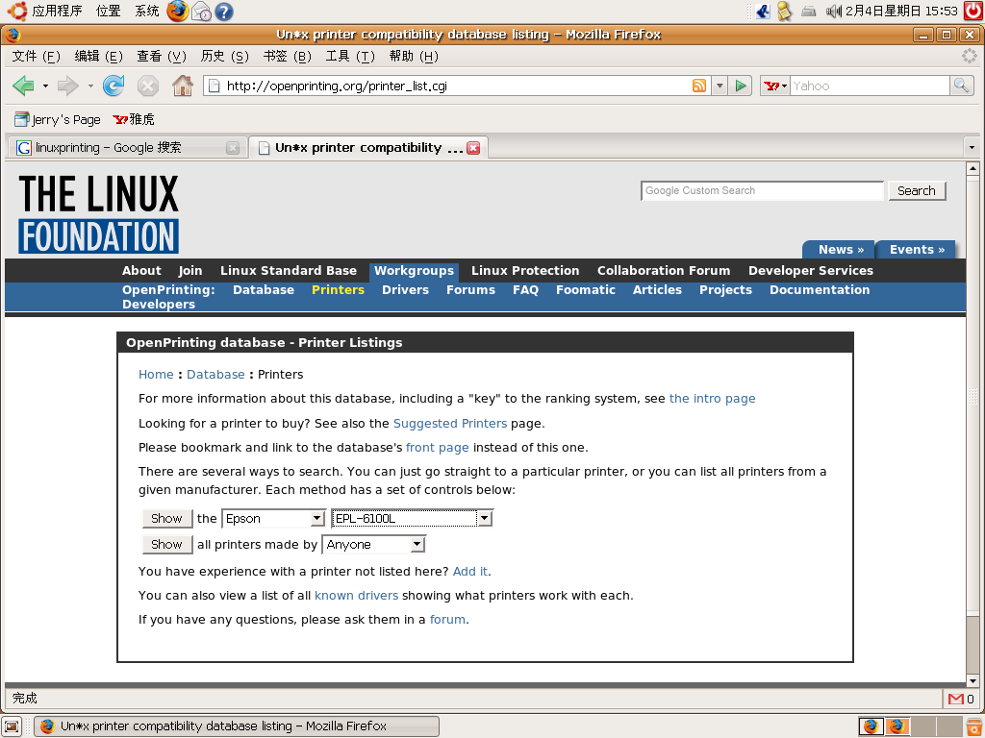Open the tab list dropdown arrow

click(x=972, y=148)
